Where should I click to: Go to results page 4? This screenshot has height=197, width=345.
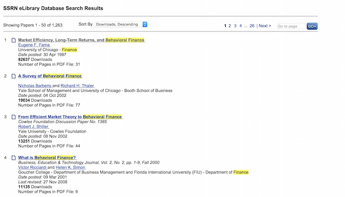tap(241, 26)
